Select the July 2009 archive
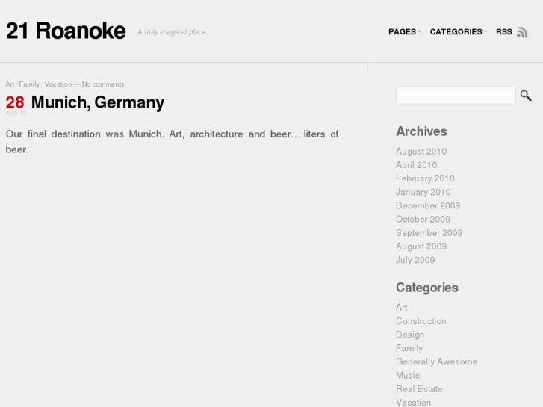Screen dimensions: 543x407 415,260
